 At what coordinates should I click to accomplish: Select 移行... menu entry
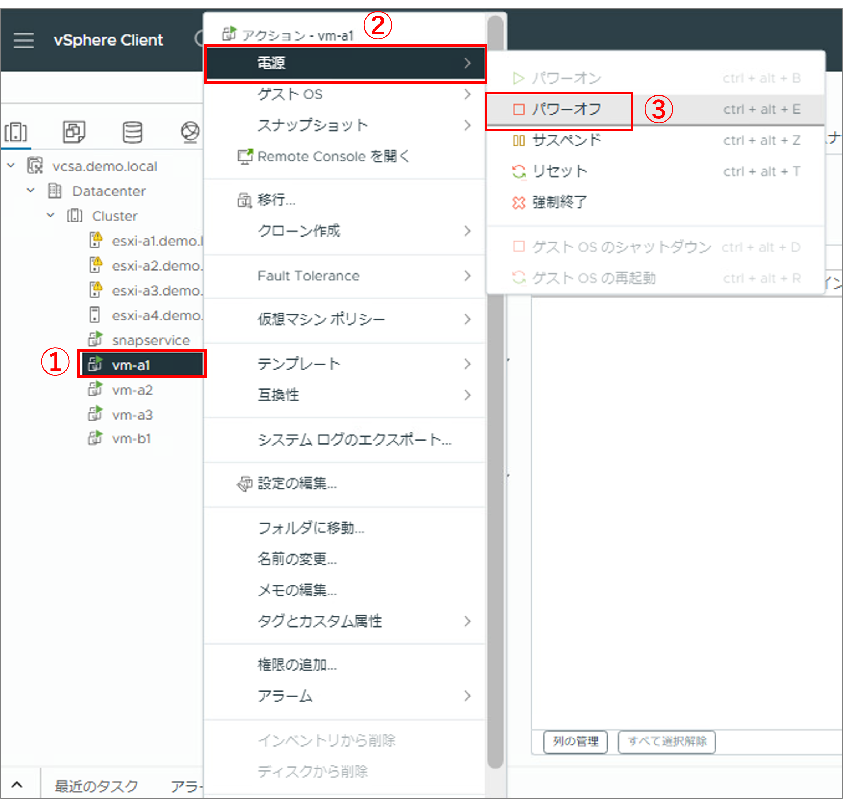[x=345, y=200]
